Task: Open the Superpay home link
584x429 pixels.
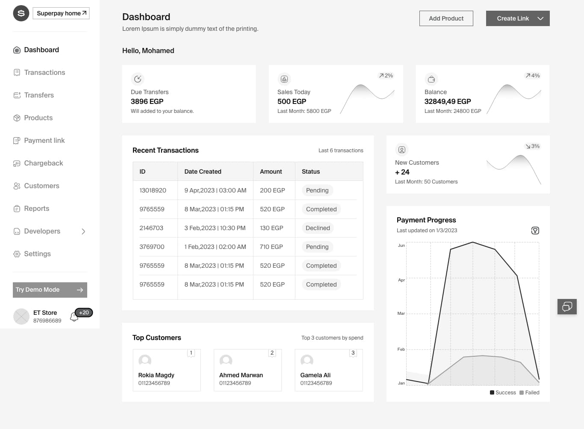Action: pos(61,13)
